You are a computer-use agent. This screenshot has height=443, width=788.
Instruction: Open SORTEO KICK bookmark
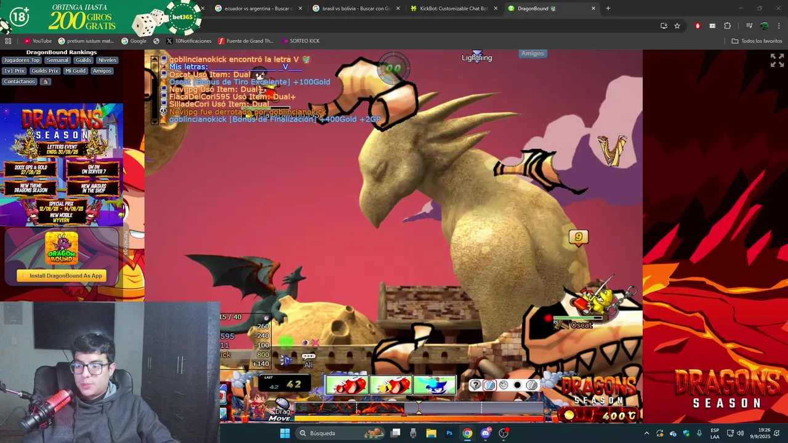click(x=300, y=41)
